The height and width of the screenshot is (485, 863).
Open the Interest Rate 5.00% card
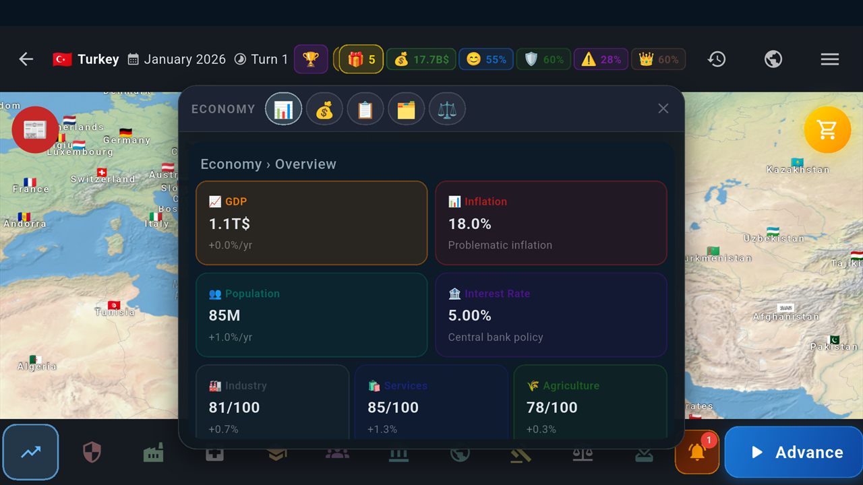tap(551, 315)
